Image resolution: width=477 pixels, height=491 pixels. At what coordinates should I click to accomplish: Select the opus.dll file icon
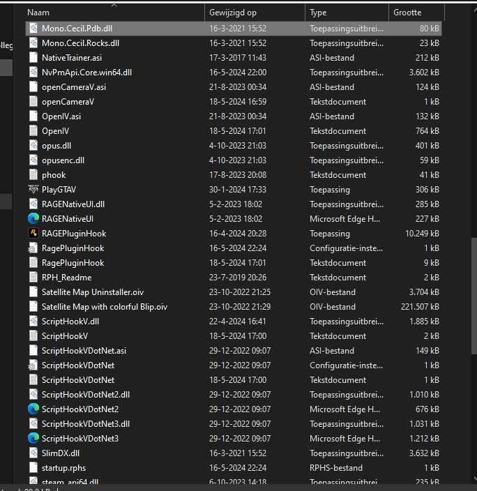click(x=33, y=146)
